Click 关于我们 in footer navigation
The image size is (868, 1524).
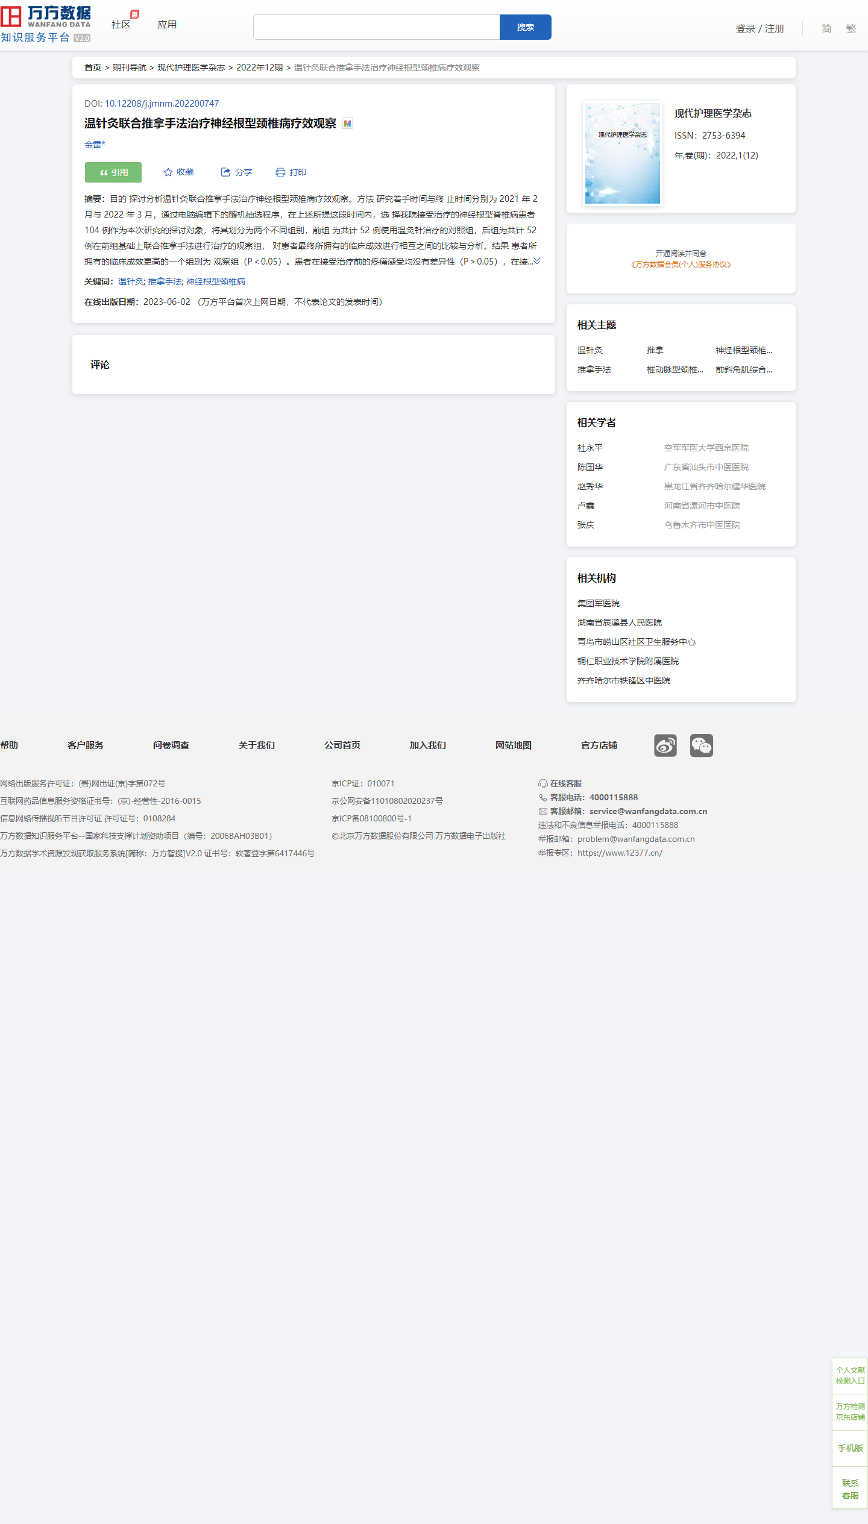pyautogui.click(x=257, y=745)
